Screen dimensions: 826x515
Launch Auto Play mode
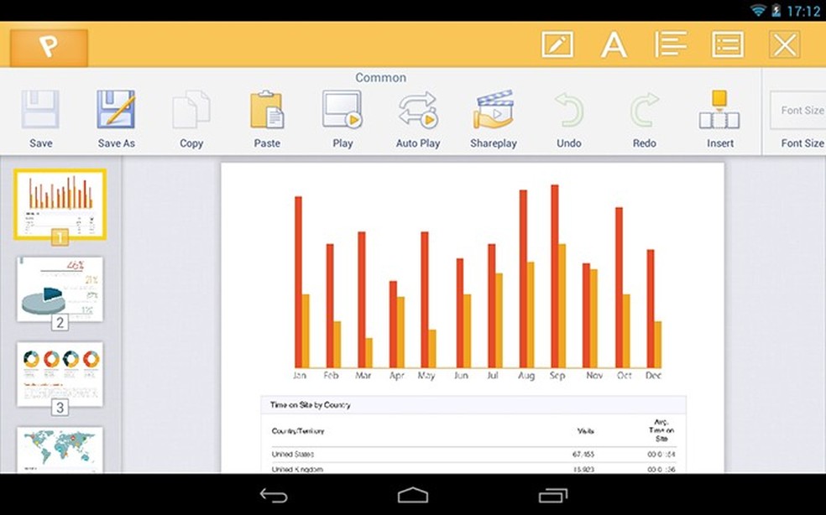click(x=417, y=115)
